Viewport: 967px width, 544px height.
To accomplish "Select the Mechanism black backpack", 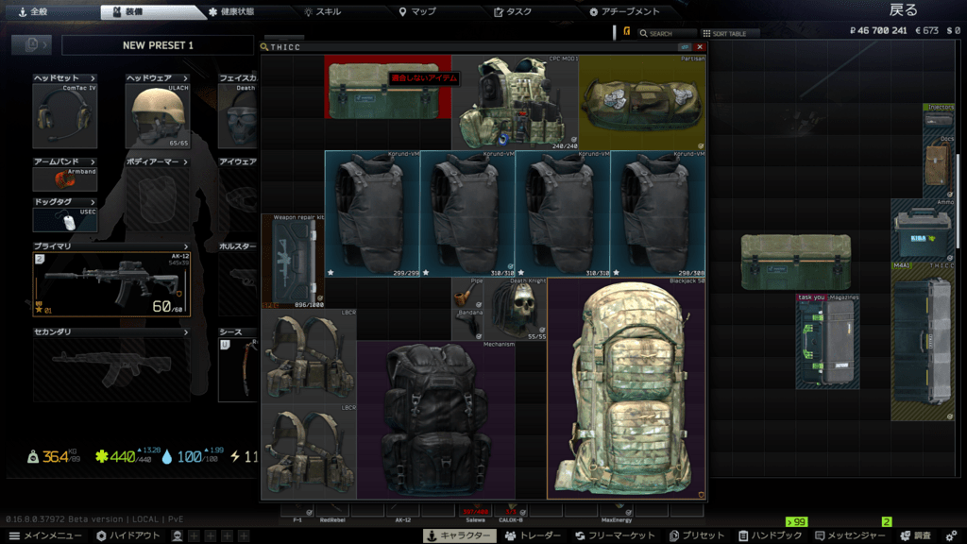I will coord(436,419).
